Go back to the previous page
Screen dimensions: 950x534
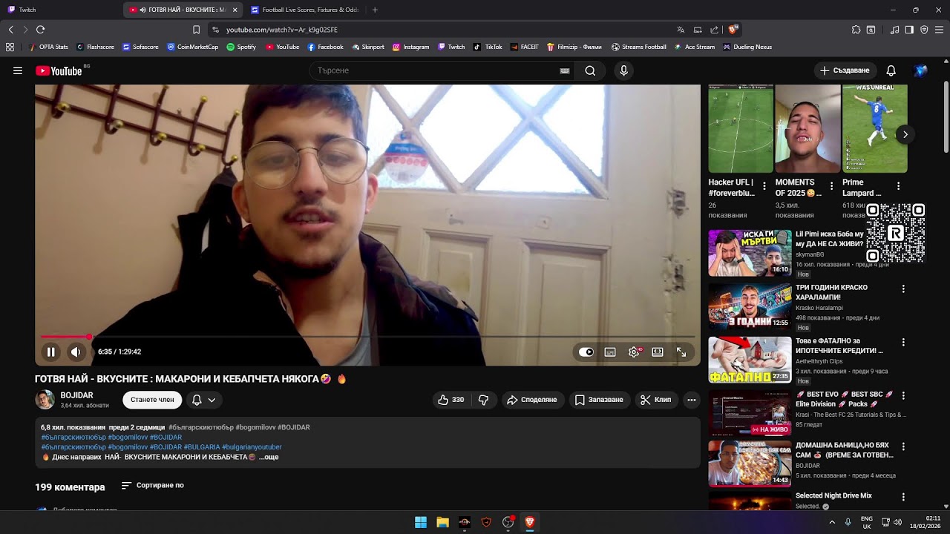[10, 30]
